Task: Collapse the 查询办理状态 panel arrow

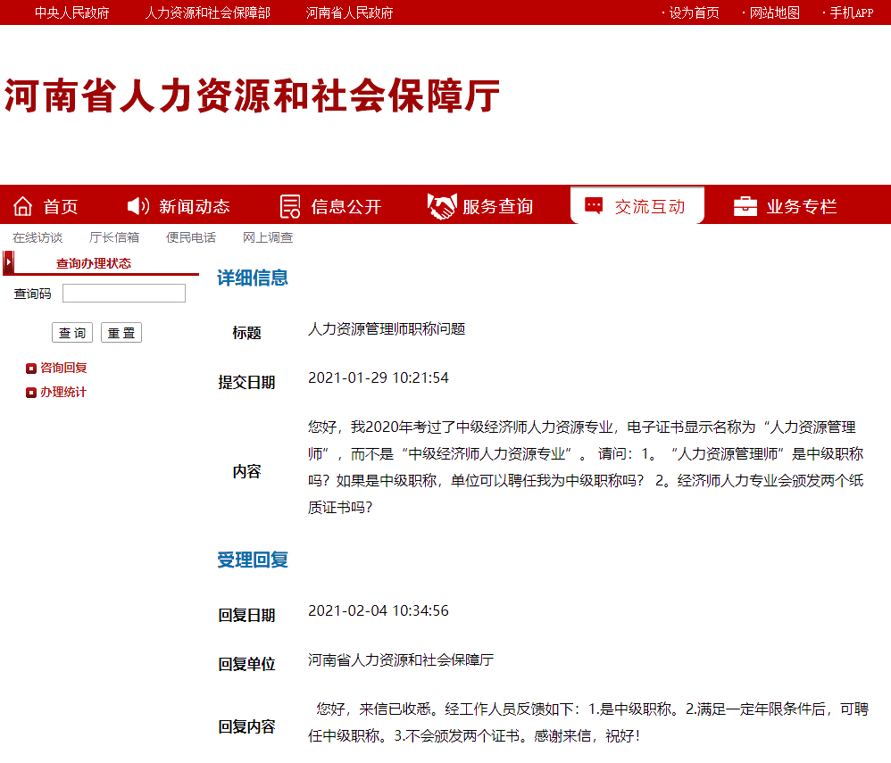Action: tap(9, 263)
